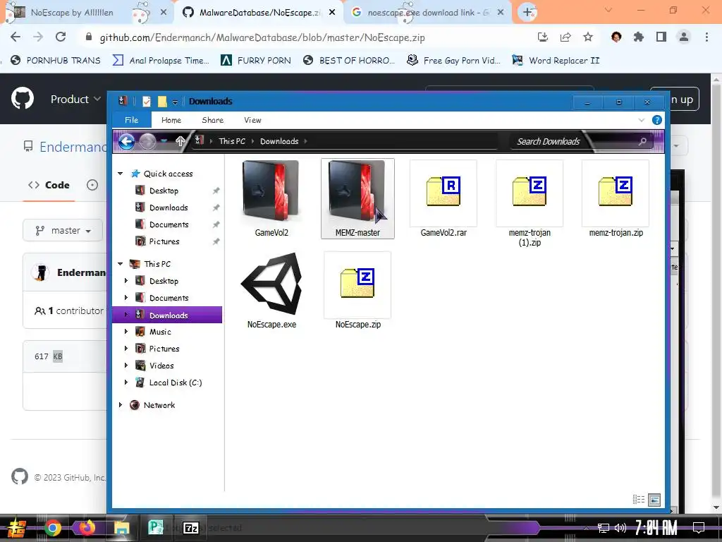Click GitHub logo in page header
Screen dimensions: 722x542
(22, 98)
